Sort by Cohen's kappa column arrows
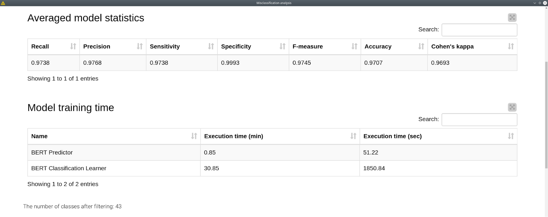The height and width of the screenshot is (217, 548). pyautogui.click(x=511, y=46)
